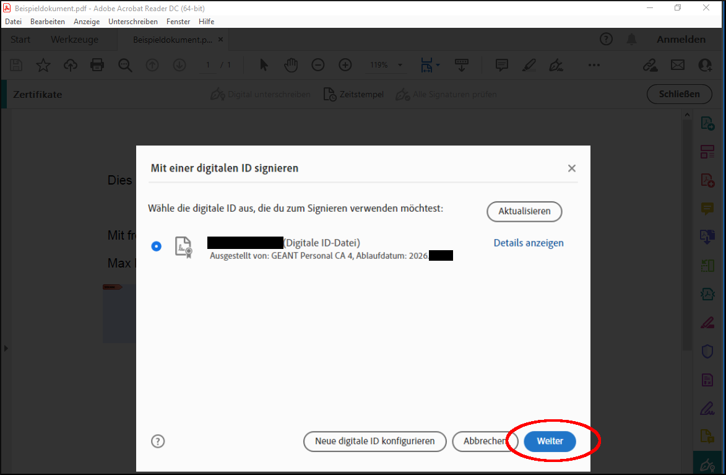
Task: Open the Help question mark icon in header
Action: tap(606, 40)
